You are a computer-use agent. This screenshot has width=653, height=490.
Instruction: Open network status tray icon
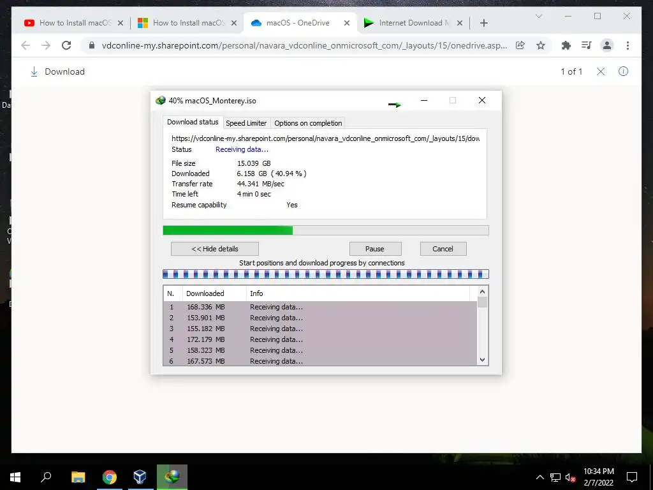click(x=555, y=477)
